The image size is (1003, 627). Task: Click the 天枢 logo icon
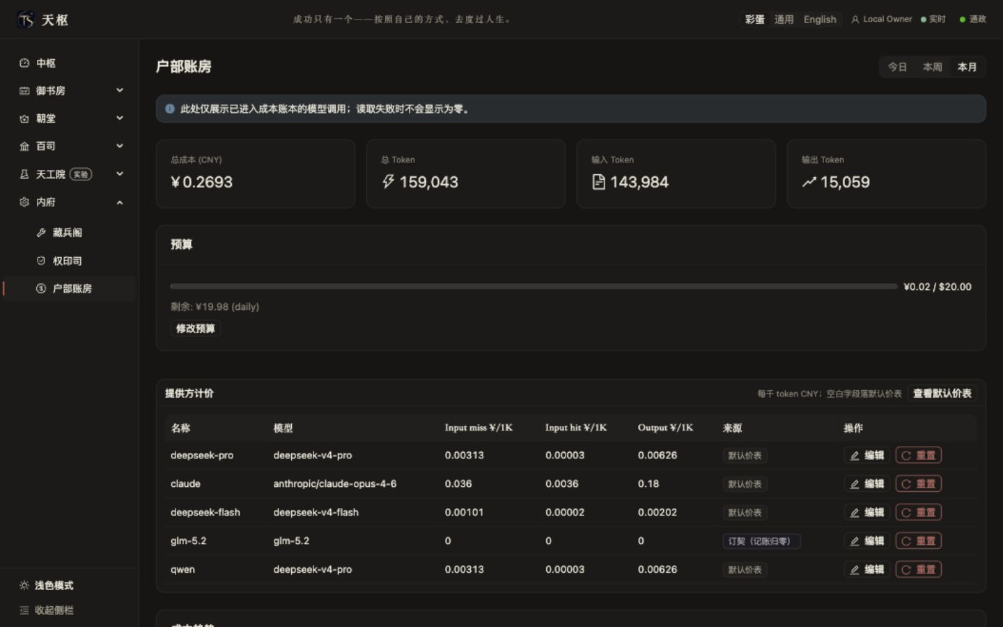(x=26, y=20)
